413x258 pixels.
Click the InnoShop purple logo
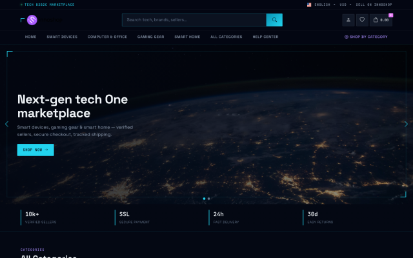click(x=32, y=20)
